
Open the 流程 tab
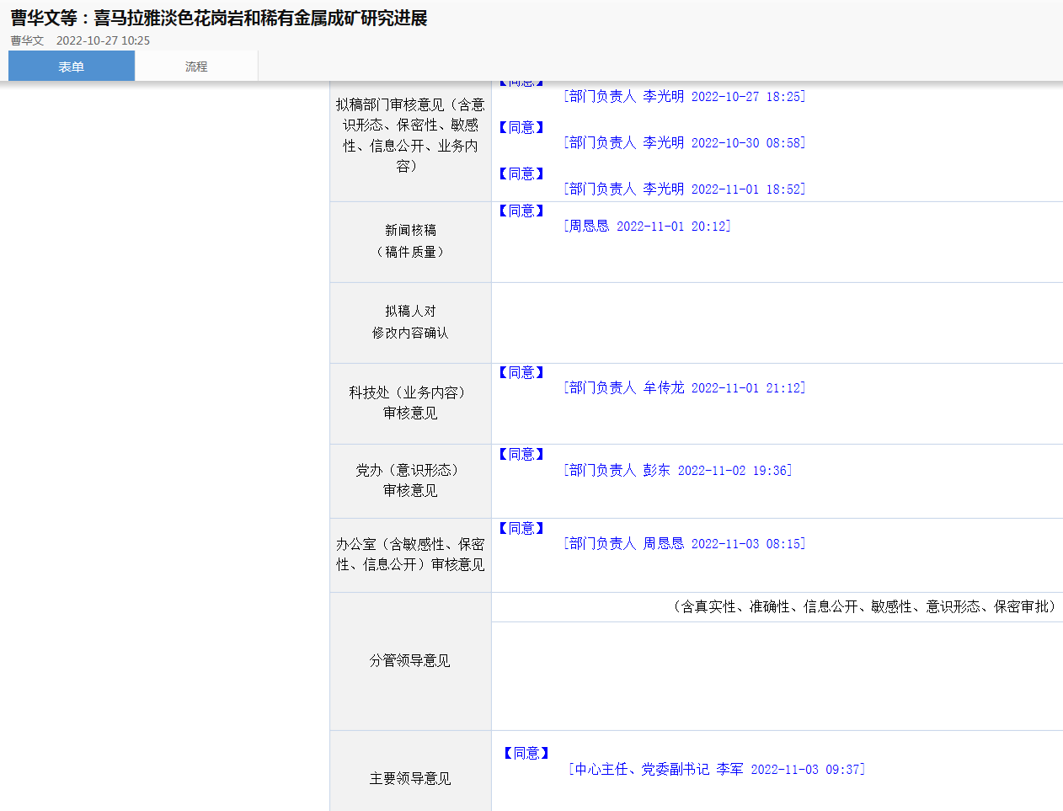196,67
